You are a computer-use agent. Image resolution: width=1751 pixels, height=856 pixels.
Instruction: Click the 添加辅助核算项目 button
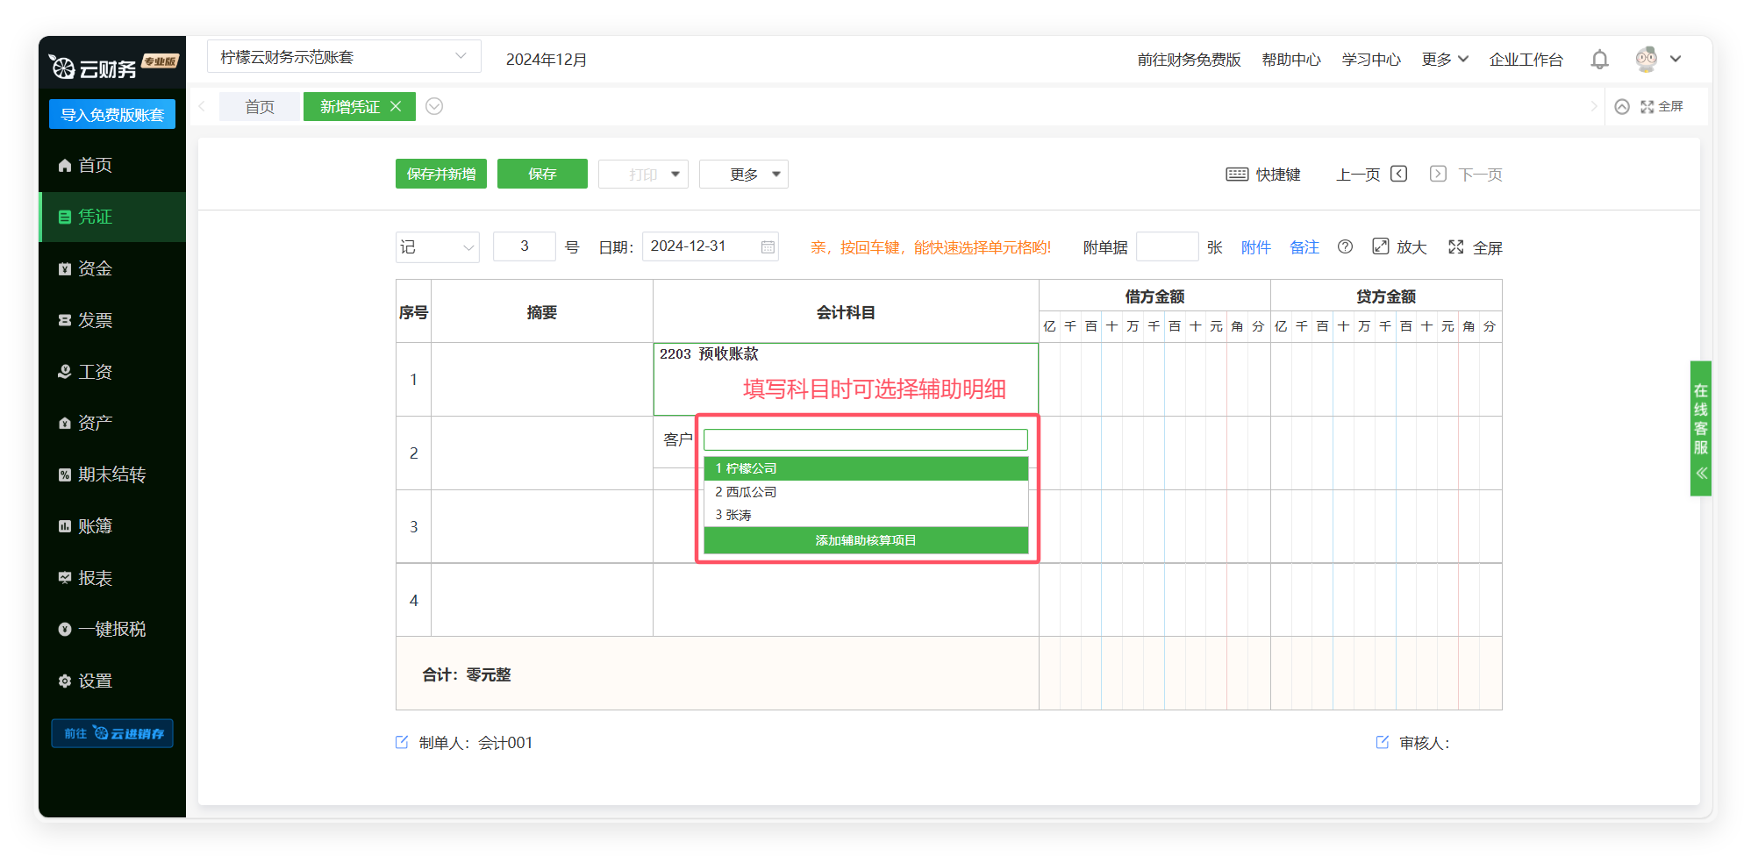pos(865,540)
